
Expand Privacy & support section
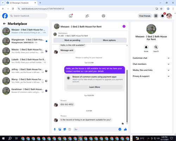pyautogui.click(x=151, y=76)
